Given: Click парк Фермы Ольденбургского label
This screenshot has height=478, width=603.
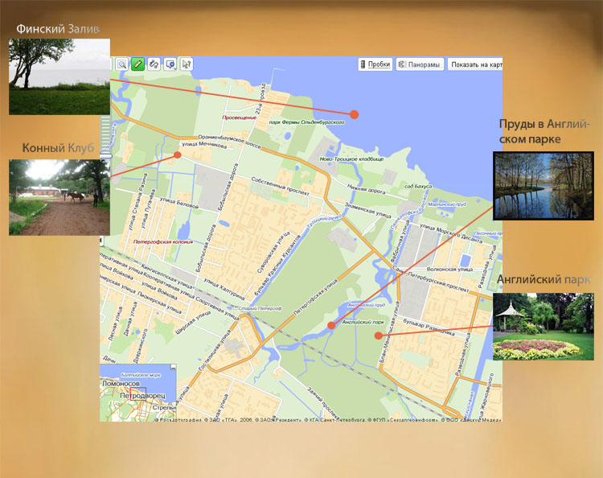Looking at the screenshot, I should click(x=306, y=122).
